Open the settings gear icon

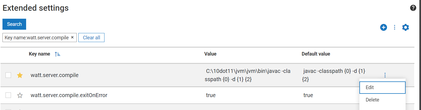click(406, 27)
